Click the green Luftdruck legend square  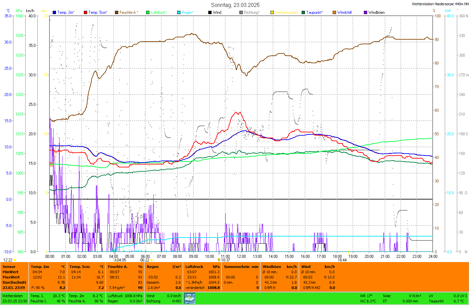[x=148, y=12]
